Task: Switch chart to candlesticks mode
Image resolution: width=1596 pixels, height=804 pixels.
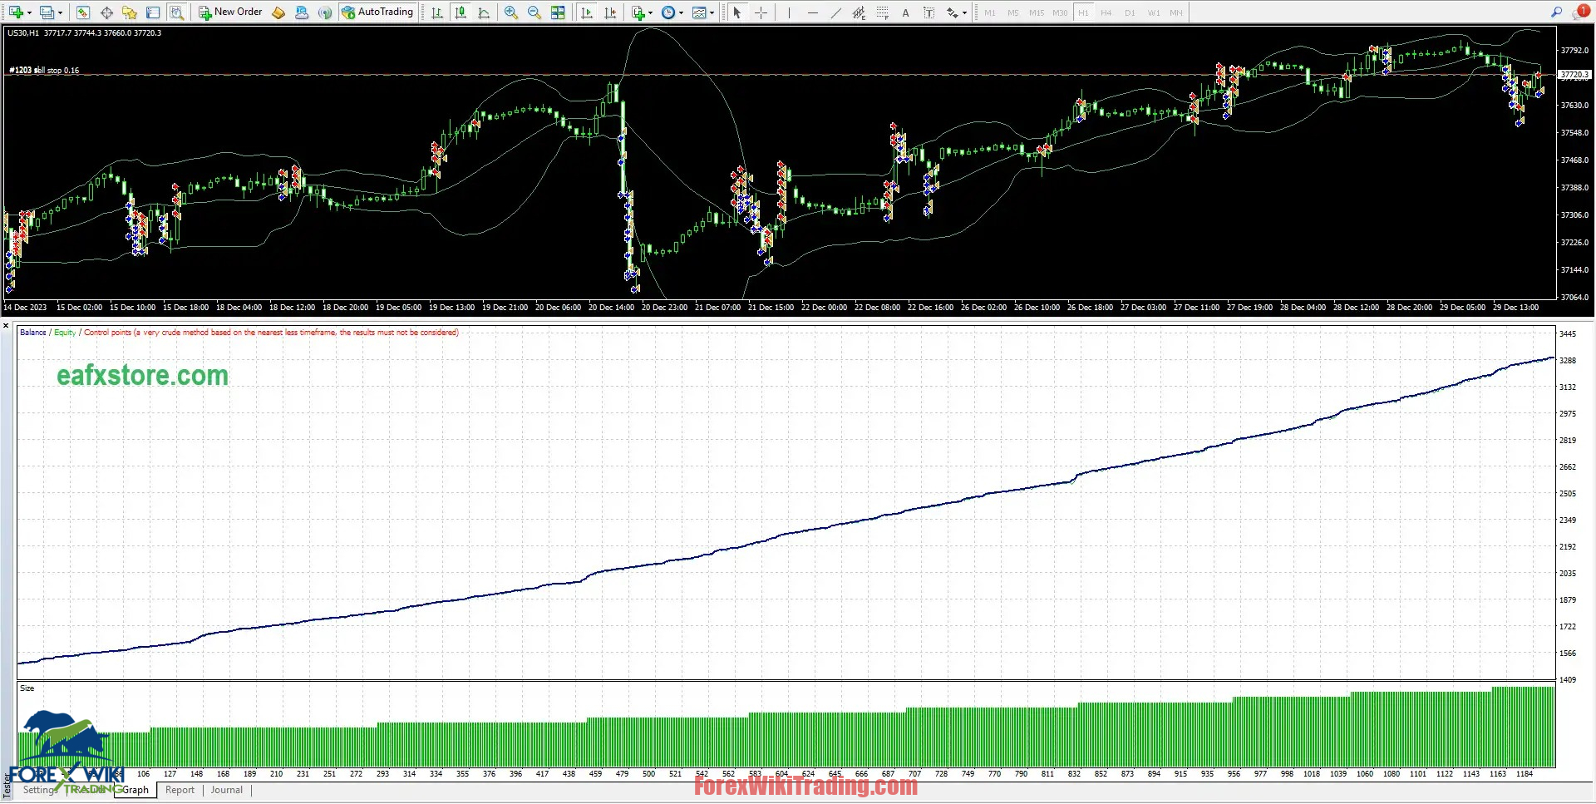Action: tap(461, 12)
